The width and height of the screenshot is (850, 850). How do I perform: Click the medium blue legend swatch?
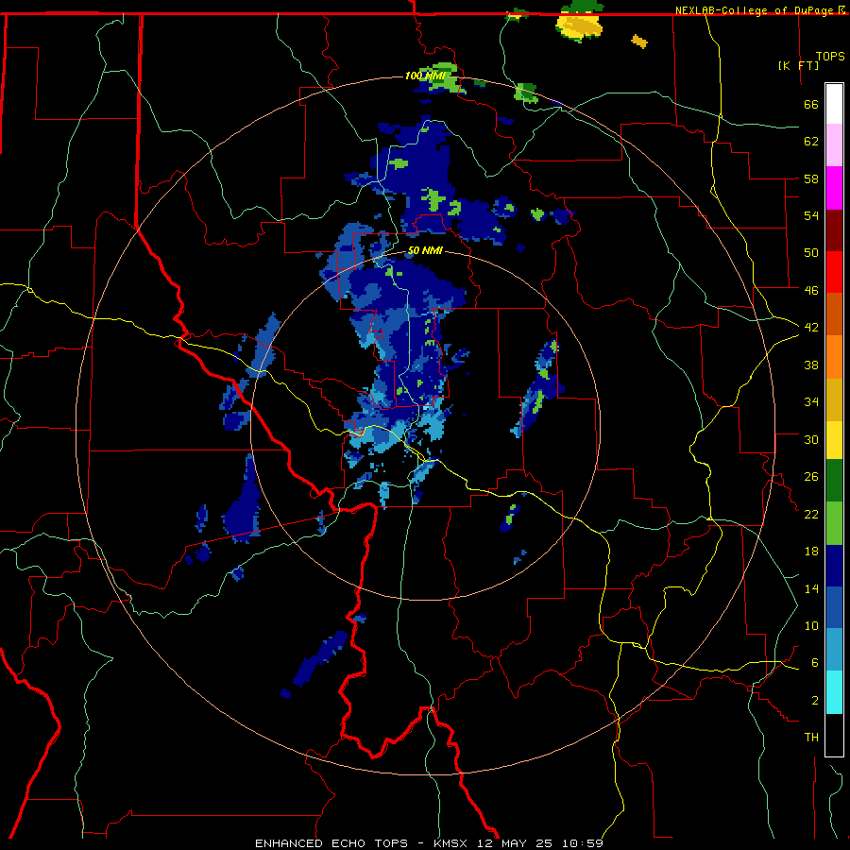pyautogui.click(x=834, y=607)
